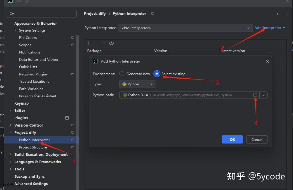This screenshot has width=293, height=190.
Task: Click project icon next to Scopes
Action: pyautogui.click(x=73, y=45)
